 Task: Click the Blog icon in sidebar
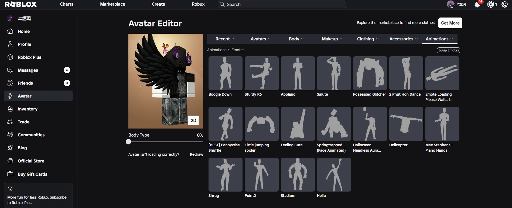tap(10, 148)
